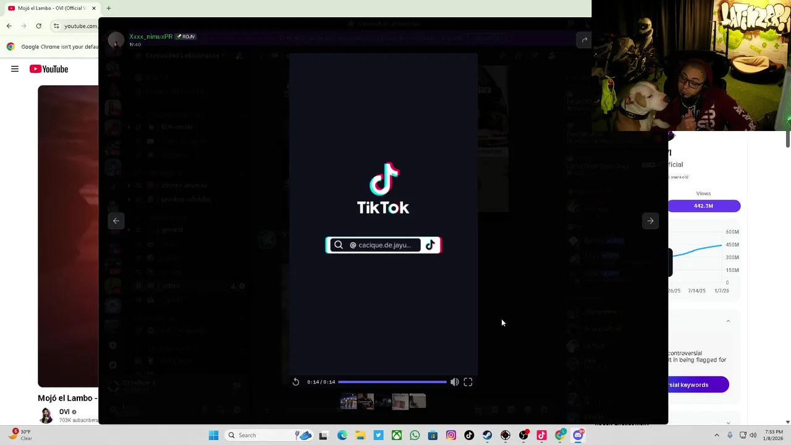Close the Mojó el Lambo Chrome tab

94,8
